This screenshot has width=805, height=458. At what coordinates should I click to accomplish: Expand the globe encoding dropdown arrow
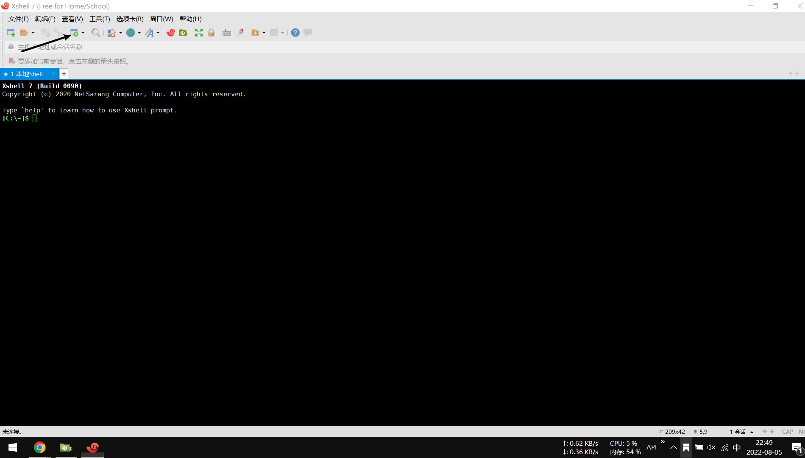[x=139, y=33]
